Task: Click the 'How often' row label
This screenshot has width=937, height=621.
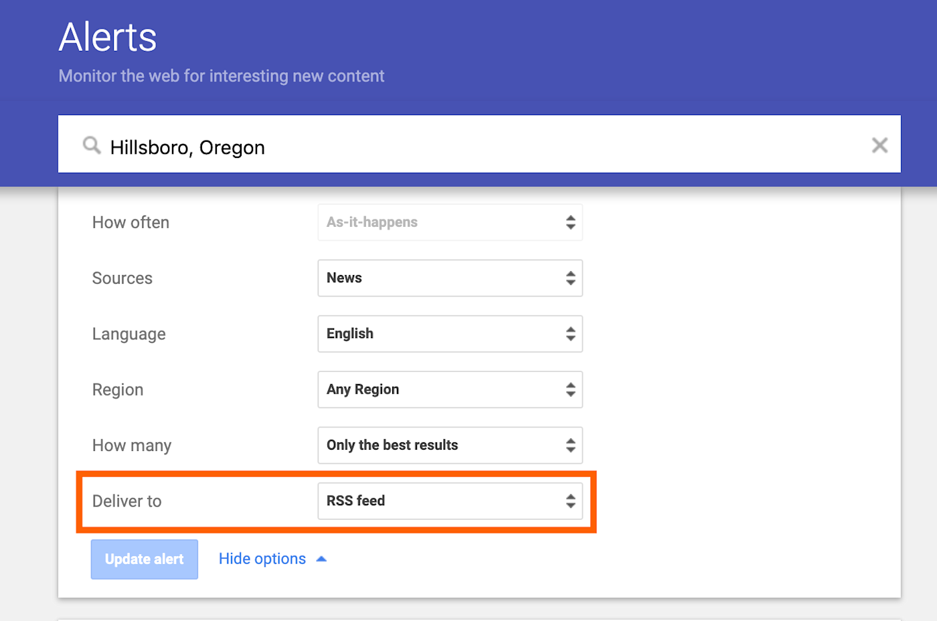Action: point(131,223)
